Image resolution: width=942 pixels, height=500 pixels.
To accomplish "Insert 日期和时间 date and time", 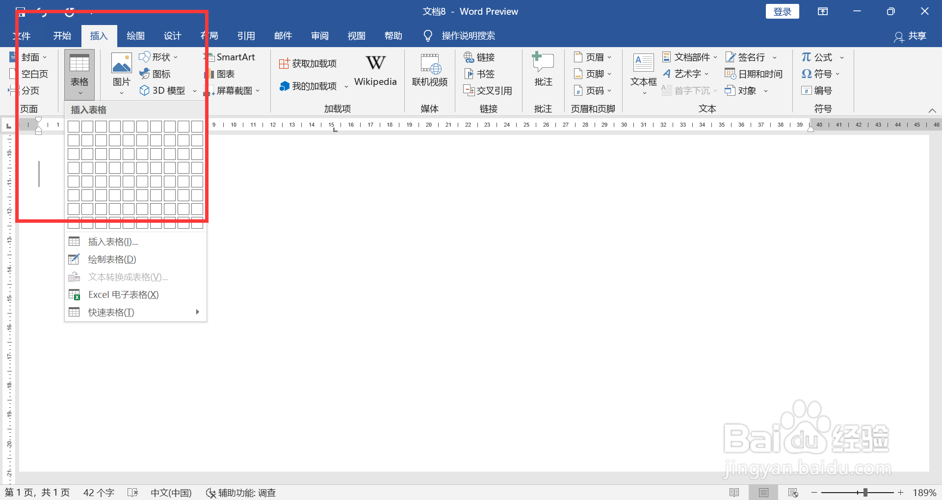I will tap(754, 74).
